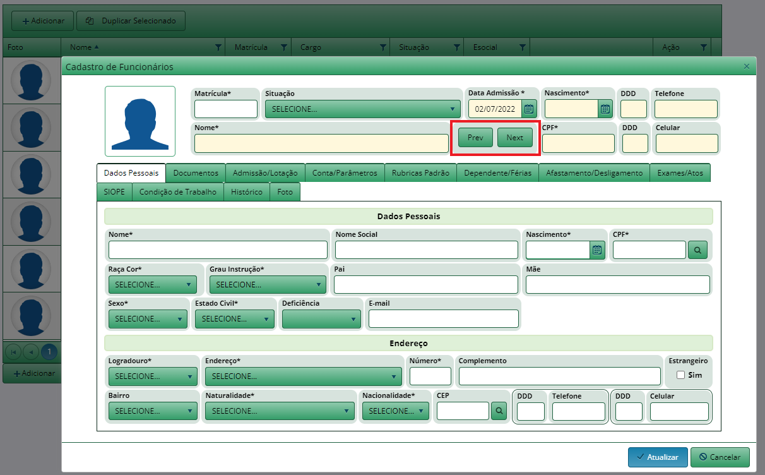This screenshot has width=765, height=475.
Task: Open the Data Admissão calendar picker
Action: [529, 109]
